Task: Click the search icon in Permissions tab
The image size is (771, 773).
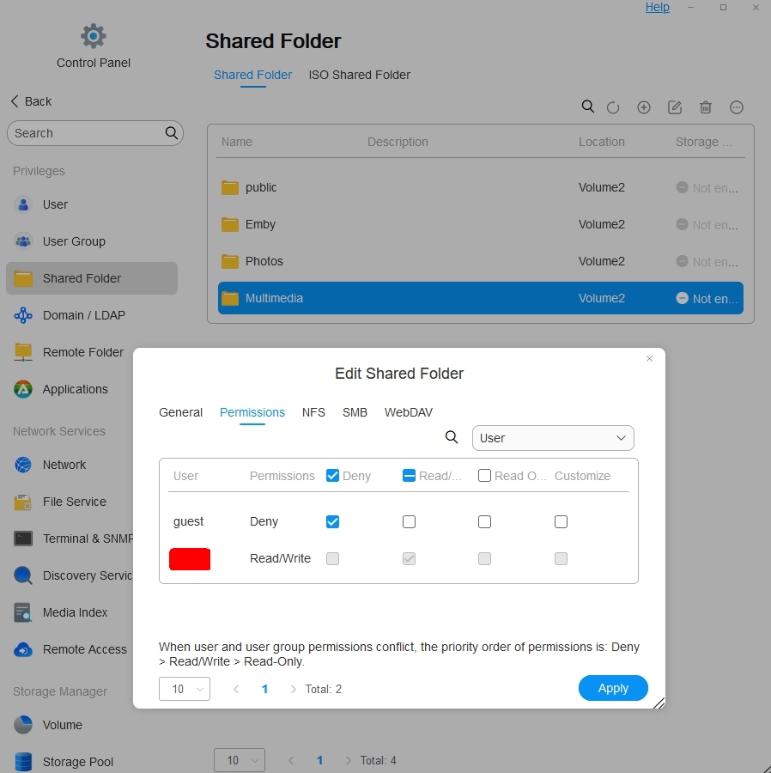Action: [452, 437]
